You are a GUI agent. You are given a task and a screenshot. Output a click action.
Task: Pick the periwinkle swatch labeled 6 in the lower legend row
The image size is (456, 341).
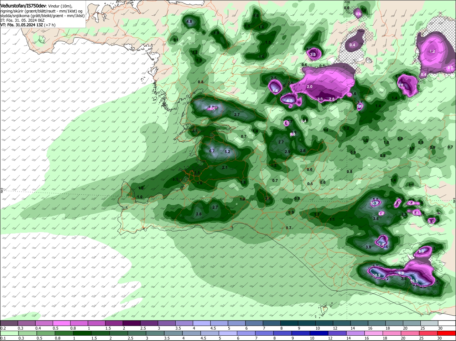tap(246, 333)
